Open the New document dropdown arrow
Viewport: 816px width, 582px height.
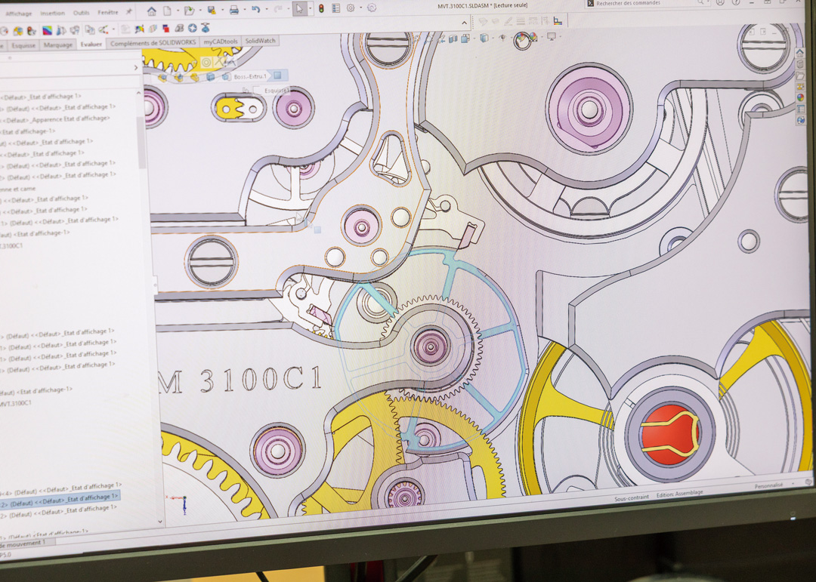(177, 11)
